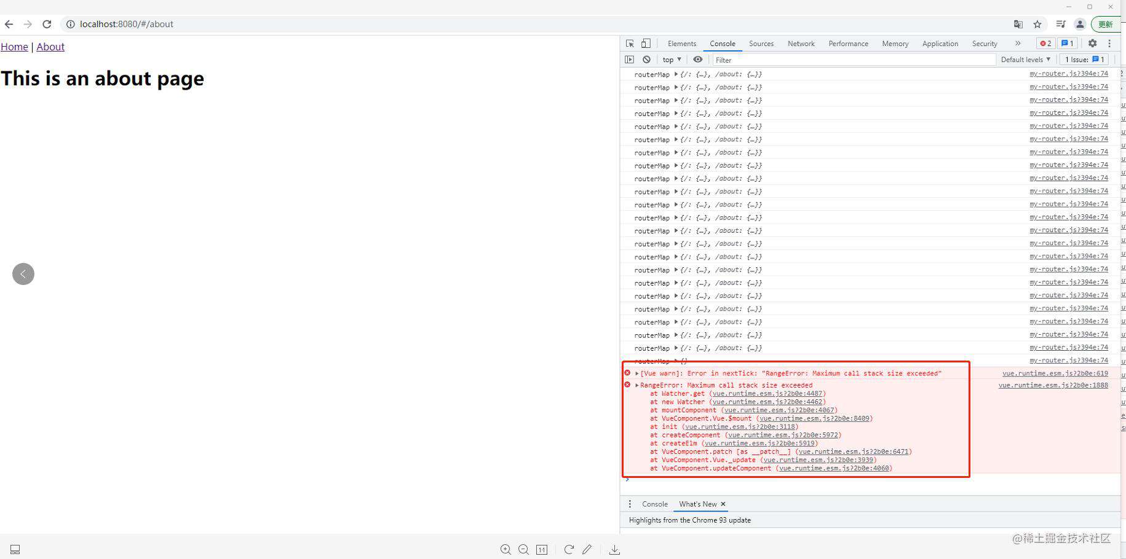The width and height of the screenshot is (1126, 559).
Task: Open the DevTools customize kebab menu
Action: pyautogui.click(x=1109, y=43)
